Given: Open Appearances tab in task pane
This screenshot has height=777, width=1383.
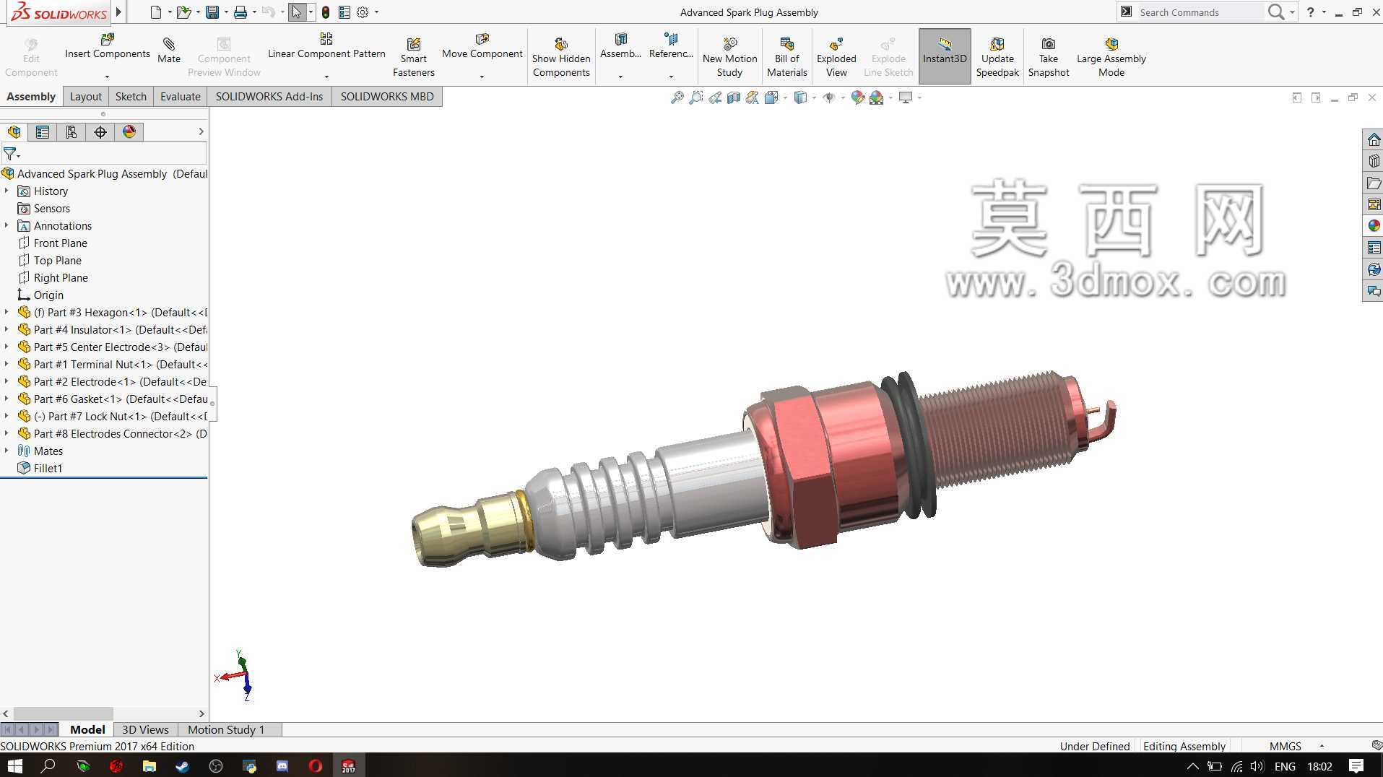Looking at the screenshot, I should (x=1374, y=226).
